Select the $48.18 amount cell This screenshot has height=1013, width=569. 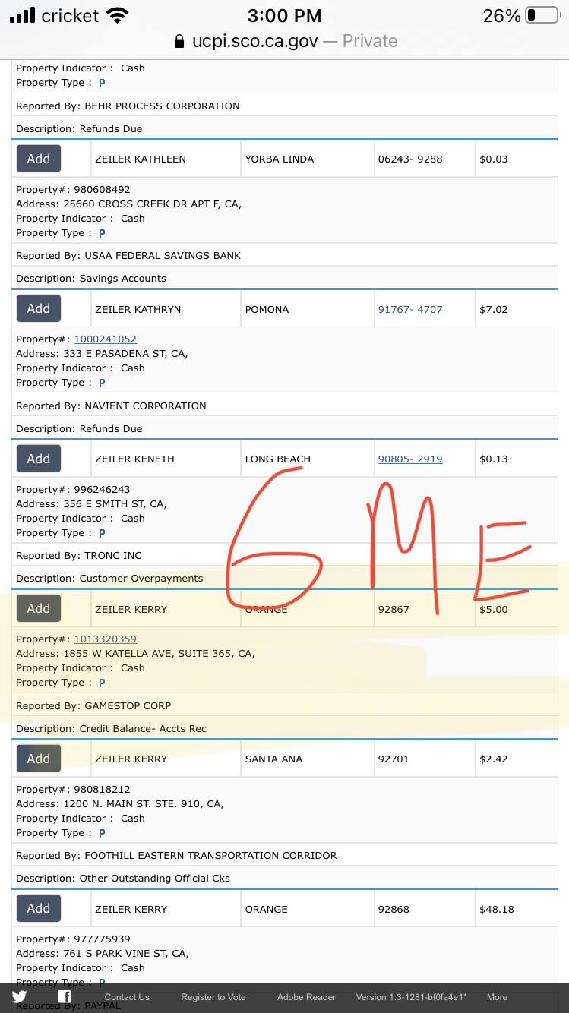pos(517,909)
